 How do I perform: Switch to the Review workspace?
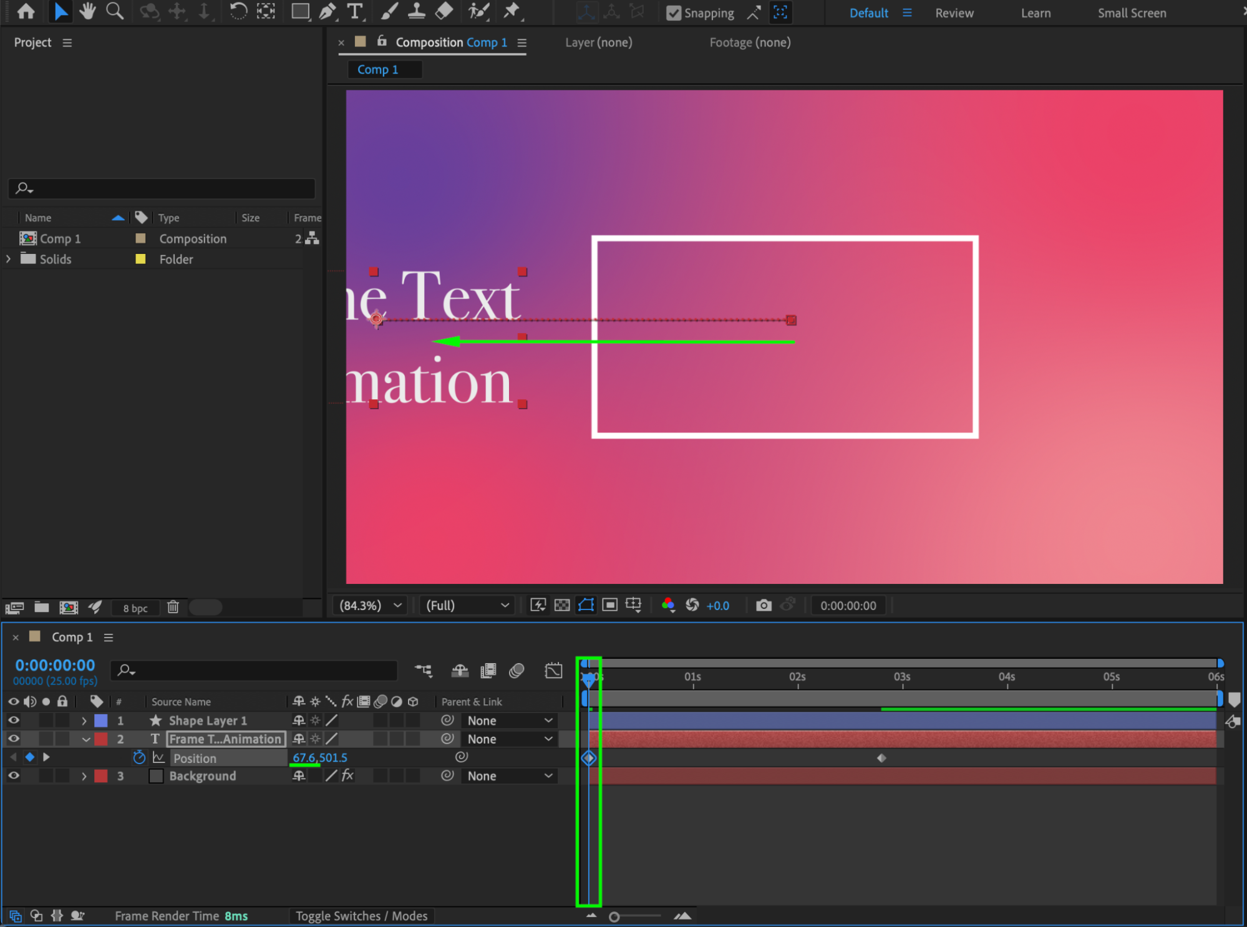(954, 12)
